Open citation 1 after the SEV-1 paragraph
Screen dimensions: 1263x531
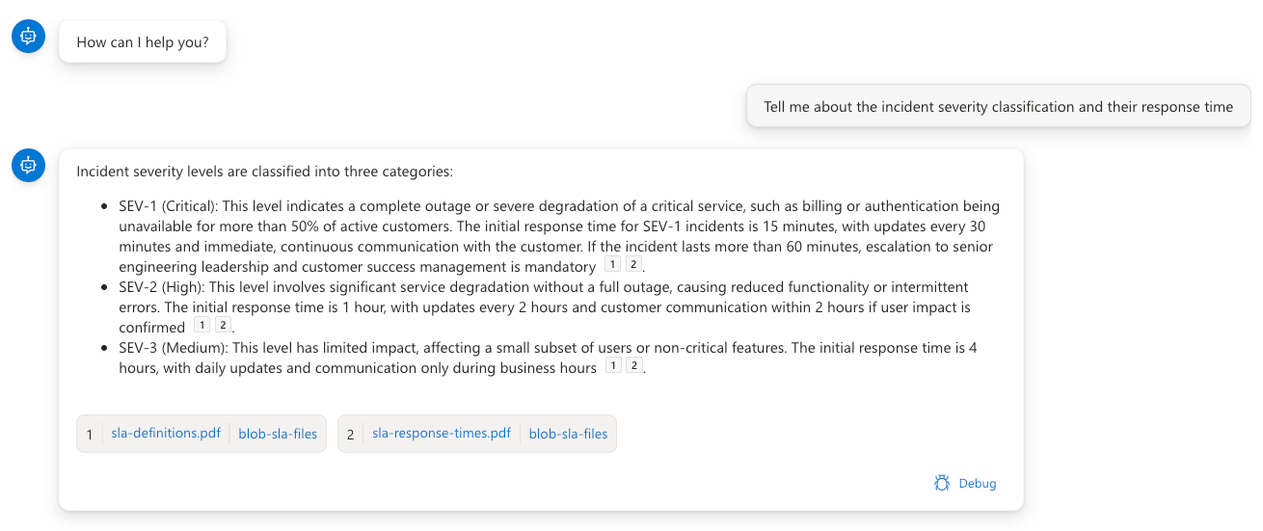tap(612, 265)
